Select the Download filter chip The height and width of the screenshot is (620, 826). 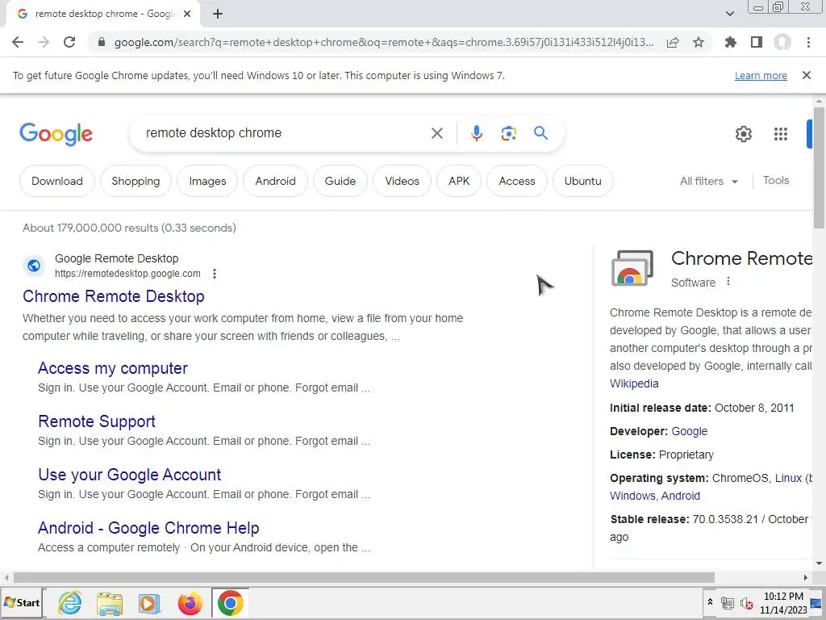(x=57, y=181)
